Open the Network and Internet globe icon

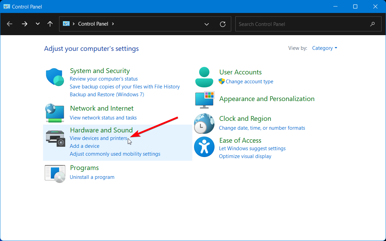pyautogui.click(x=55, y=113)
